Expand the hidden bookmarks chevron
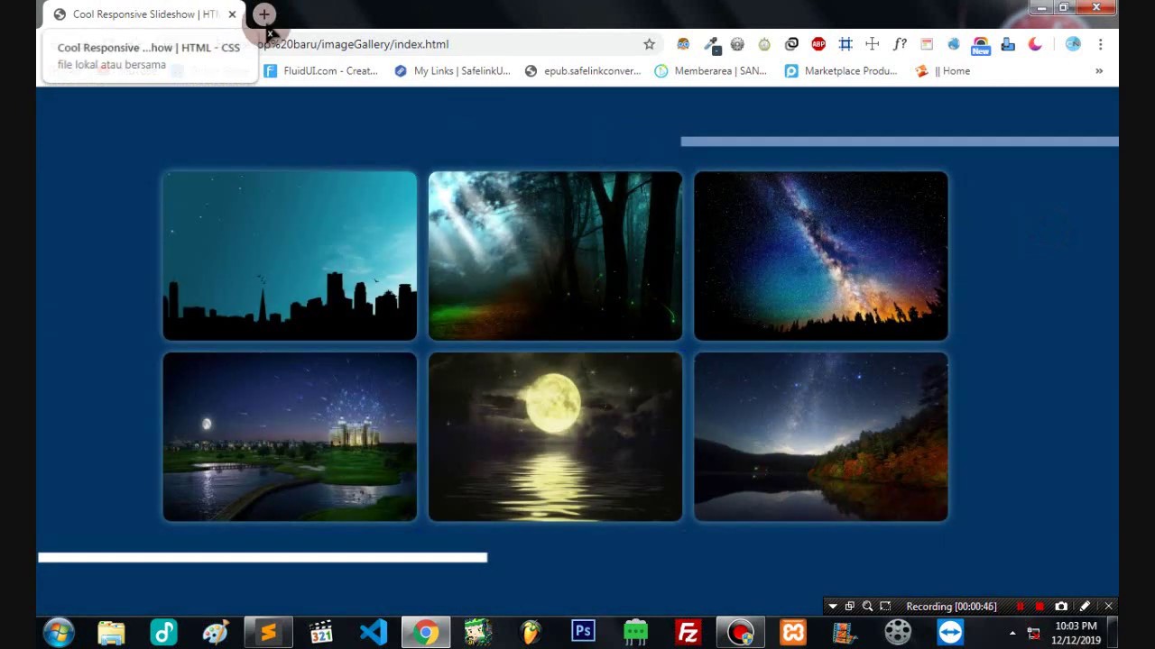This screenshot has width=1155, height=649. click(1099, 71)
